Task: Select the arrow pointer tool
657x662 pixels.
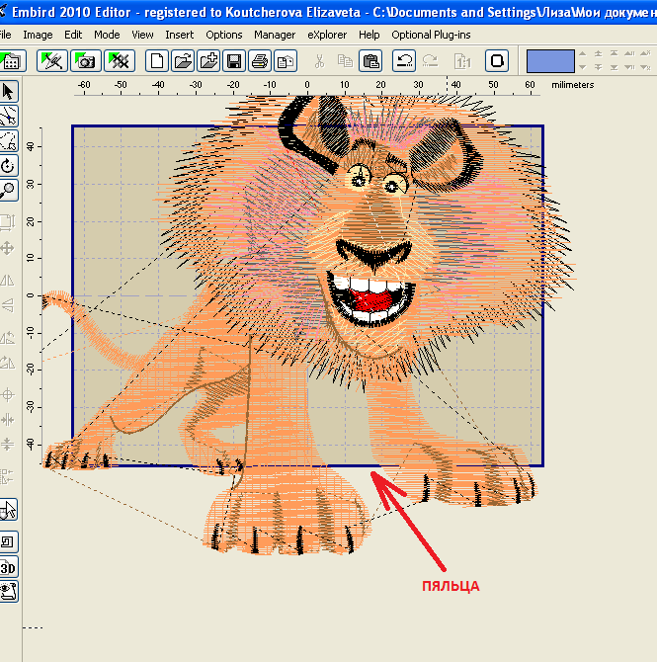Action: point(8,92)
